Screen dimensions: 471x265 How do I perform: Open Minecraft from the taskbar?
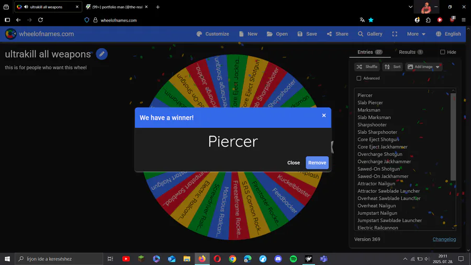(141, 259)
